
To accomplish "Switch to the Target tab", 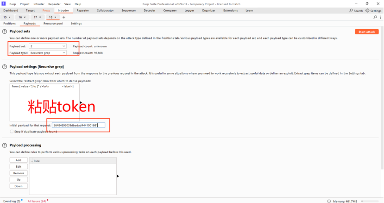I will point(30,11).
